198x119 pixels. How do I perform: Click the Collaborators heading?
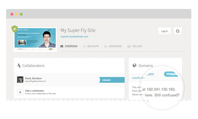(33, 66)
